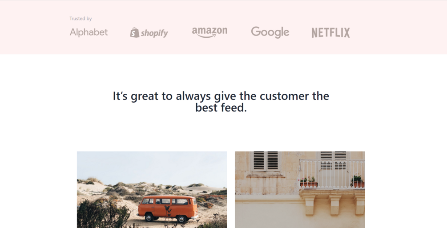The width and height of the screenshot is (447, 228).
Task: Click the orange van in the photo
Action: pos(168,208)
